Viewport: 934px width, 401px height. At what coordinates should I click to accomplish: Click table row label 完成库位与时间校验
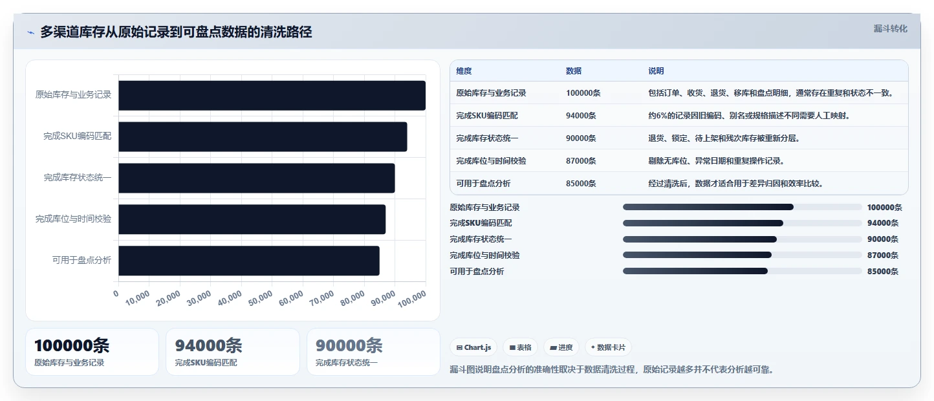point(491,161)
